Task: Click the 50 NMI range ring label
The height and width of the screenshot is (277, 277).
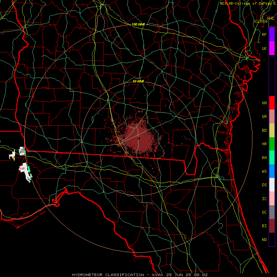Action: tap(138, 81)
